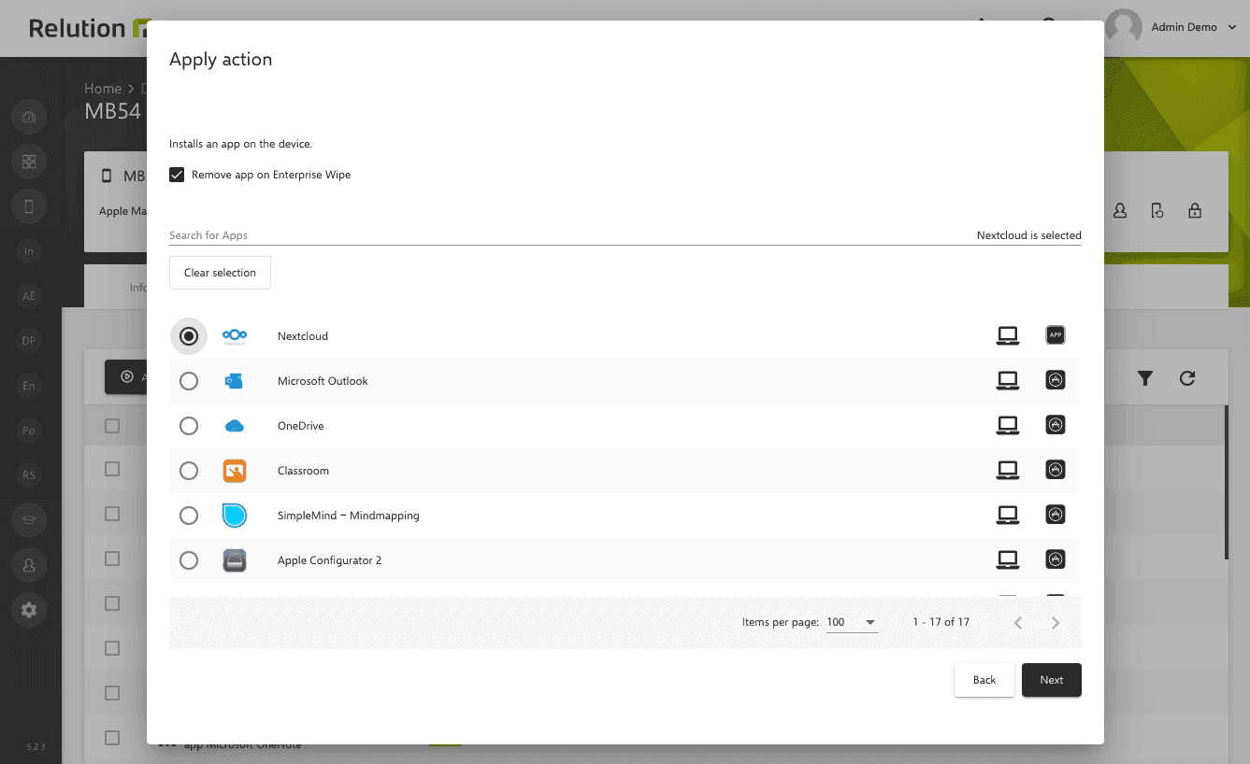The width and height of the screenshot is (1250, 764).
Task: Go to the previous page arrow
Action: (1018, 623)
